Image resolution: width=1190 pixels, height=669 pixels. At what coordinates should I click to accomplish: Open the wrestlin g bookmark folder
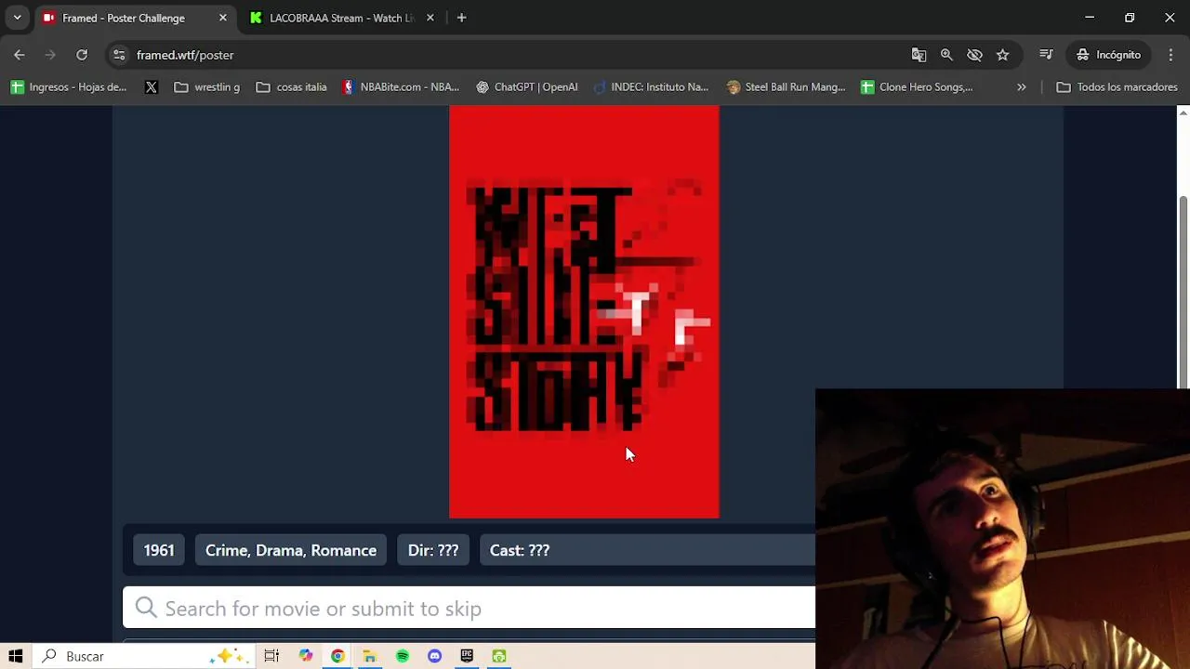(206, 87)
